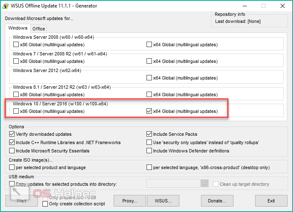The height and width of the screenshot is (212, 293).
Task: Open the directory browse button
Action: 205,184
